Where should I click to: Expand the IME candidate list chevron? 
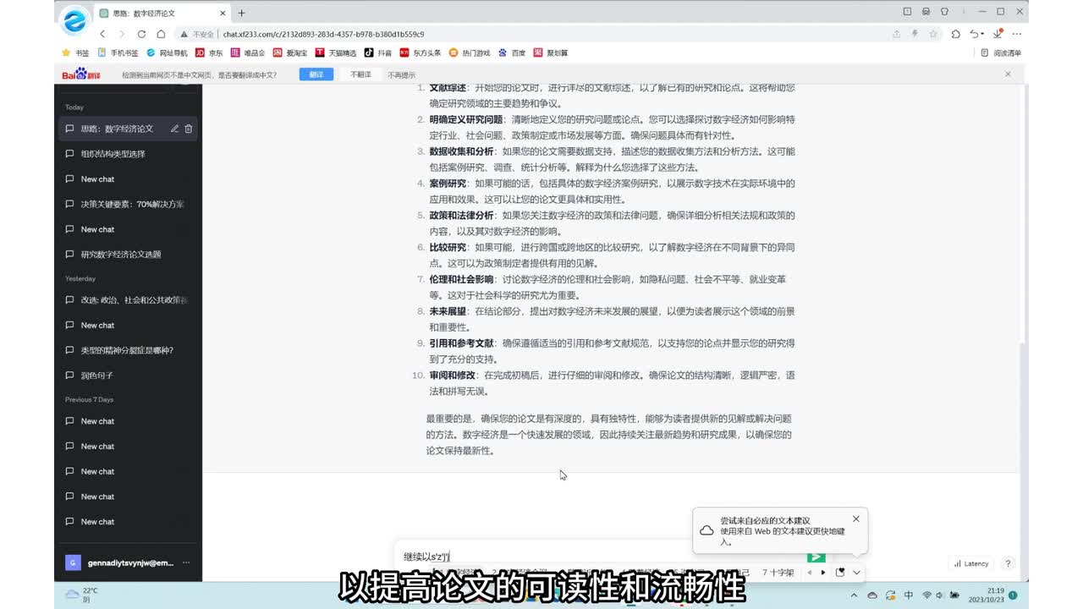click(857, 573)
